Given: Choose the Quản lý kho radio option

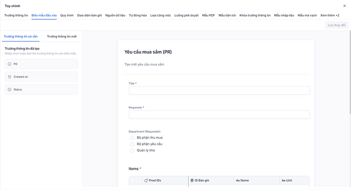Looking at the screenshot, I should [132, 150].
